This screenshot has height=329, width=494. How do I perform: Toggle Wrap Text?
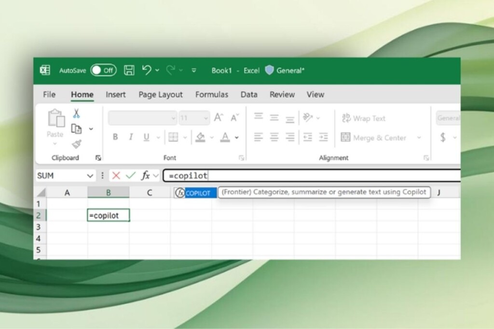pos(364,118)
